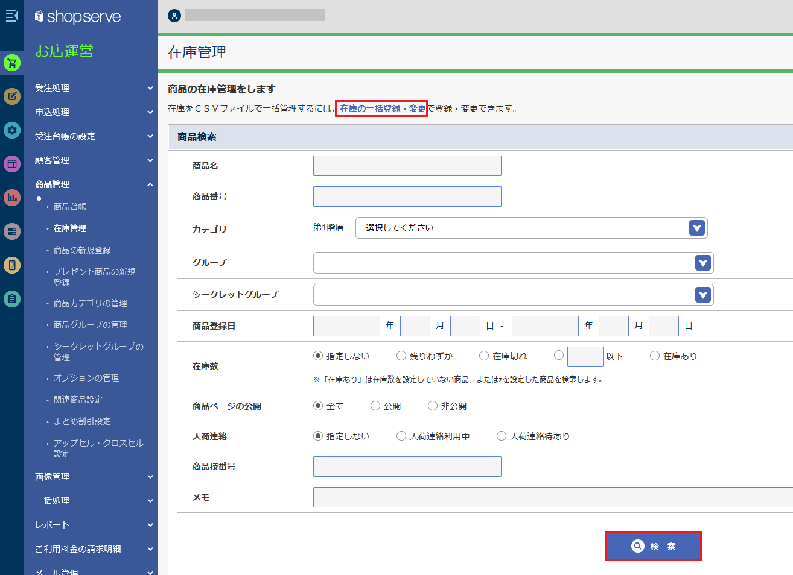Open アップセル・クロスセル設定 menu item

tap(98, 448)
